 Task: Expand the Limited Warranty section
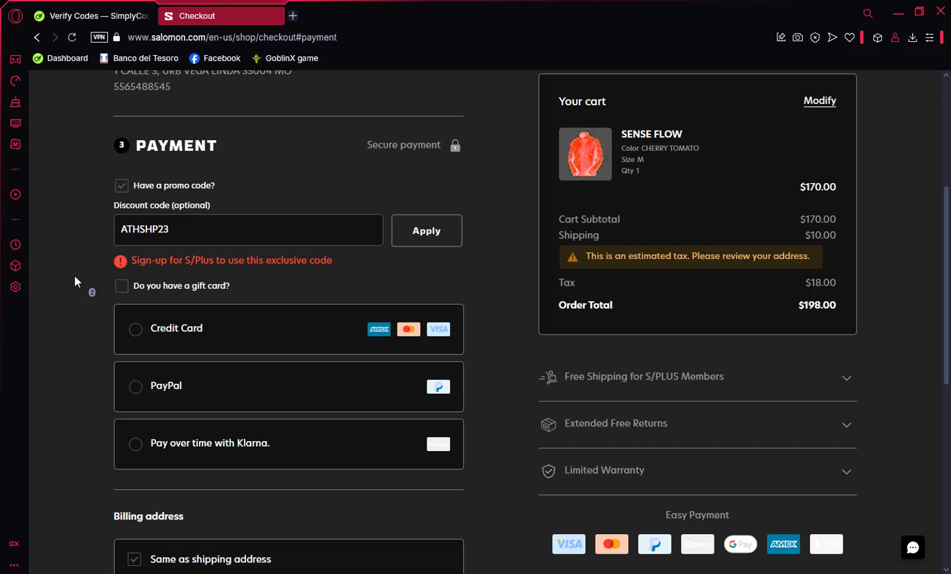(697, 471)
